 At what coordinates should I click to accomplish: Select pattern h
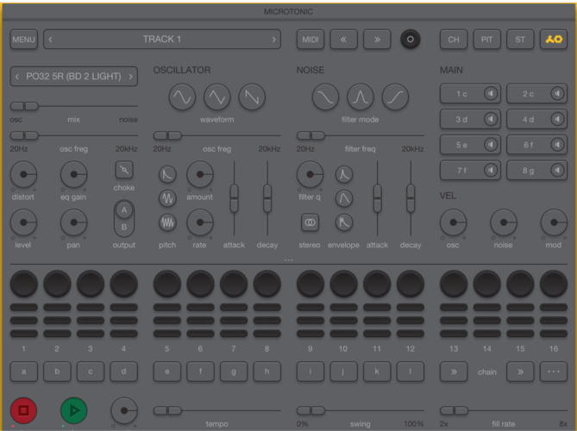tap(267, 372)
